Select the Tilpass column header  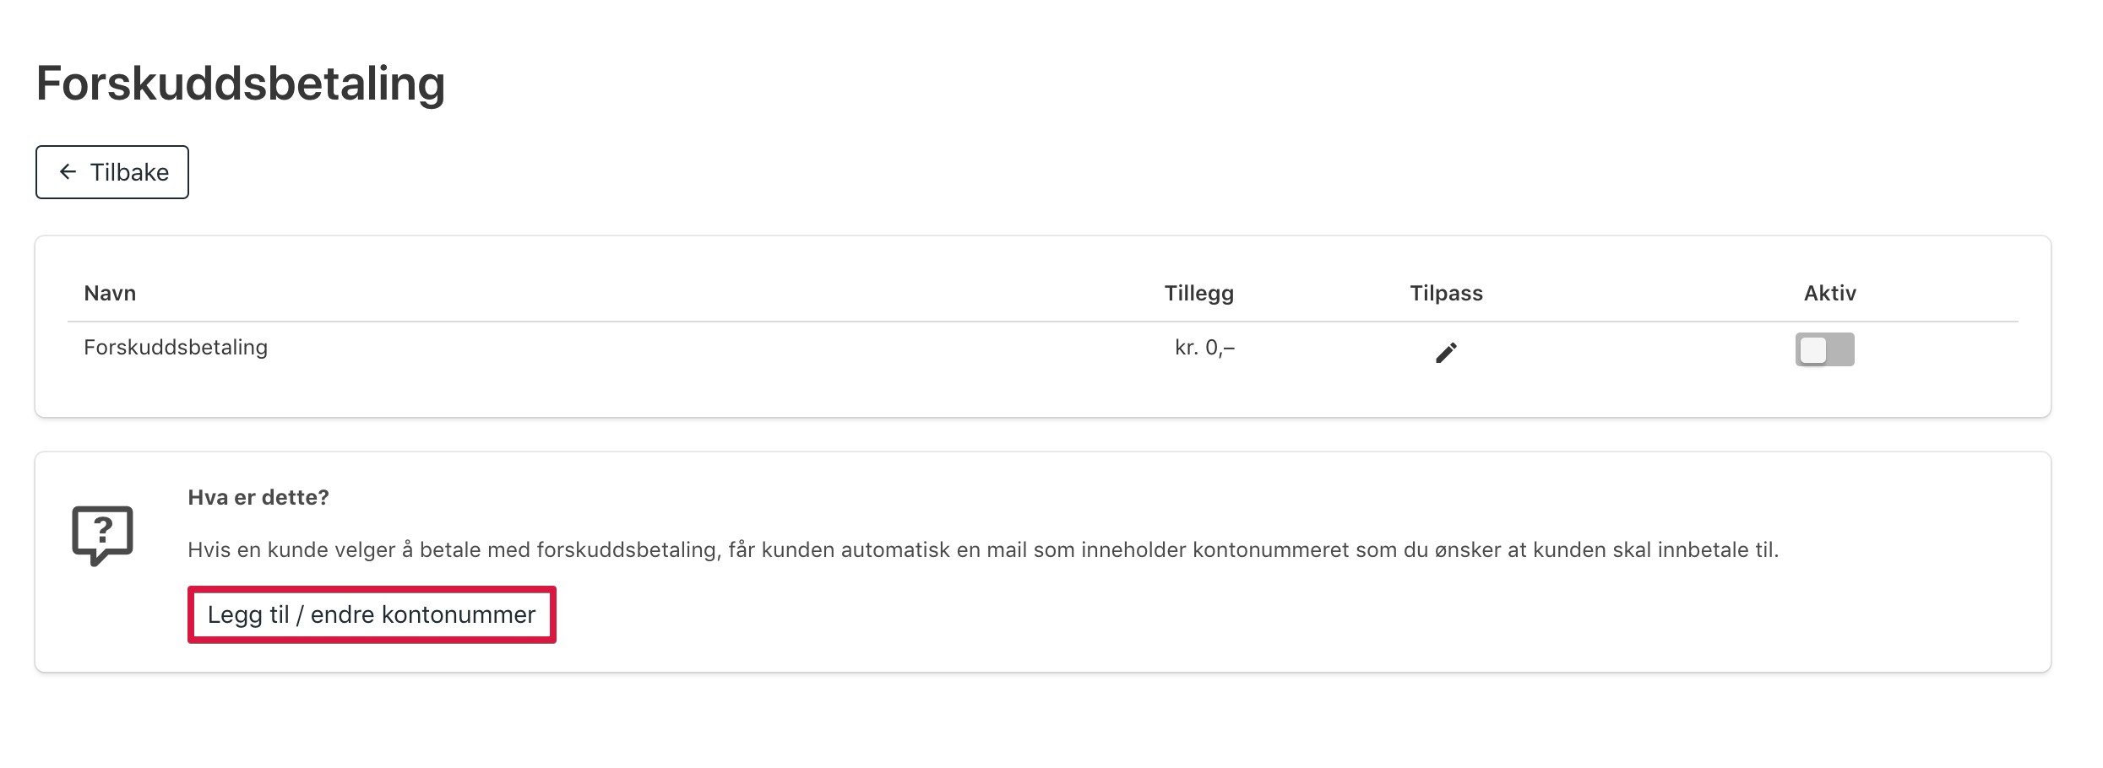tap(1446, 294)
